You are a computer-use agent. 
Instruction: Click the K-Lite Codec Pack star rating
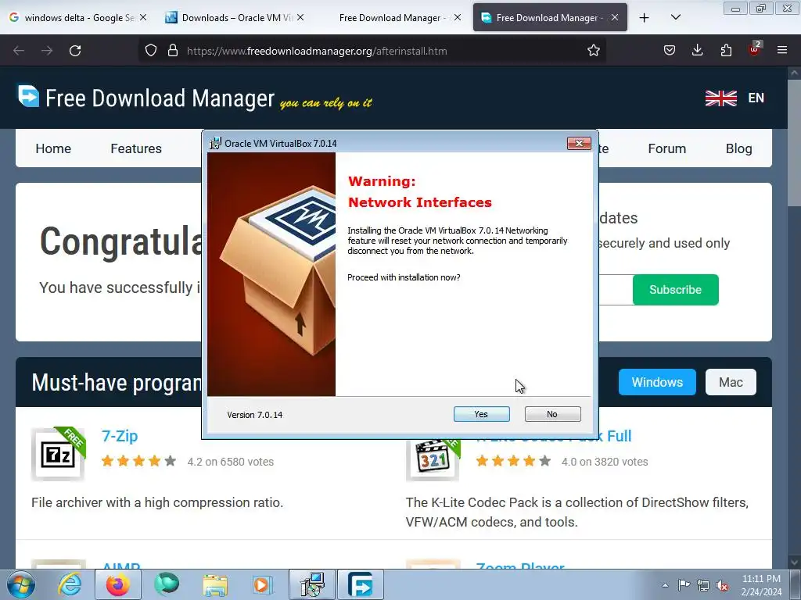pyautogui.click(x=513, y=461)
